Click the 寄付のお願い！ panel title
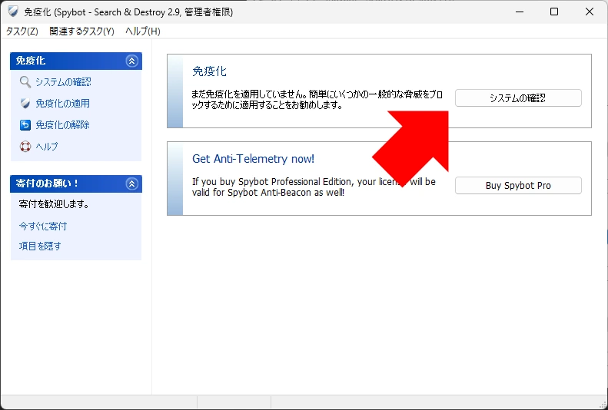The height and width of the screenshot is (410, 608). pos(48,184)
